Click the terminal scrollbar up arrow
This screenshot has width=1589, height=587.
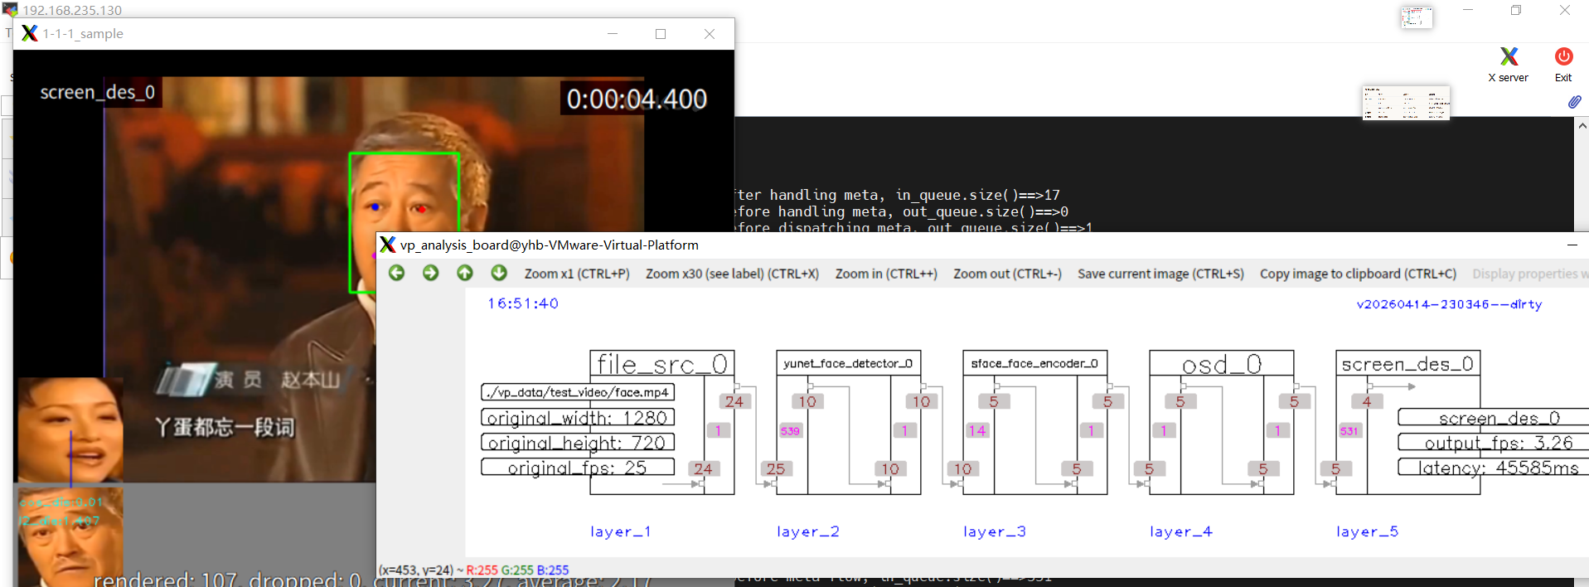tap(1582, 126)
